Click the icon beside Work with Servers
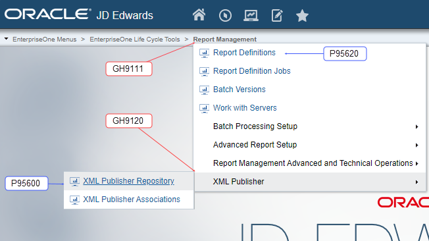Image resolution: width=429 pixels, height=241 pixels. click(205, 108)
